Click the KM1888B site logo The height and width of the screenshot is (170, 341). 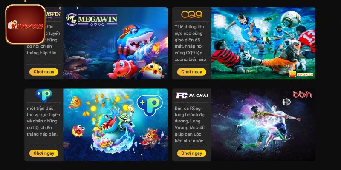click(x=25, y=25)
